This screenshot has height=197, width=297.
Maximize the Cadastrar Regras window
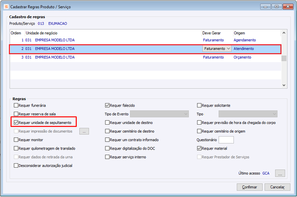point(277,7)
